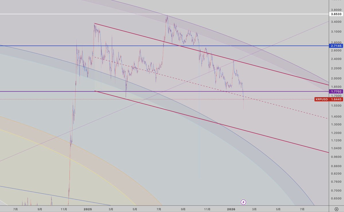Viewport: 344px width, 212px height.
Task: Select the thin ascending purple trend line
Action: [x=165, y=91]
